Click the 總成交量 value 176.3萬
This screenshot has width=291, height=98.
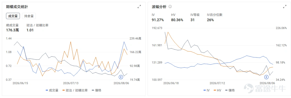(13, 30)
